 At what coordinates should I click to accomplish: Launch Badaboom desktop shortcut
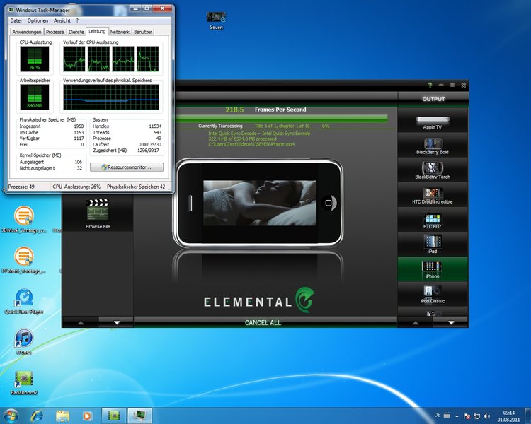[23, 383]
